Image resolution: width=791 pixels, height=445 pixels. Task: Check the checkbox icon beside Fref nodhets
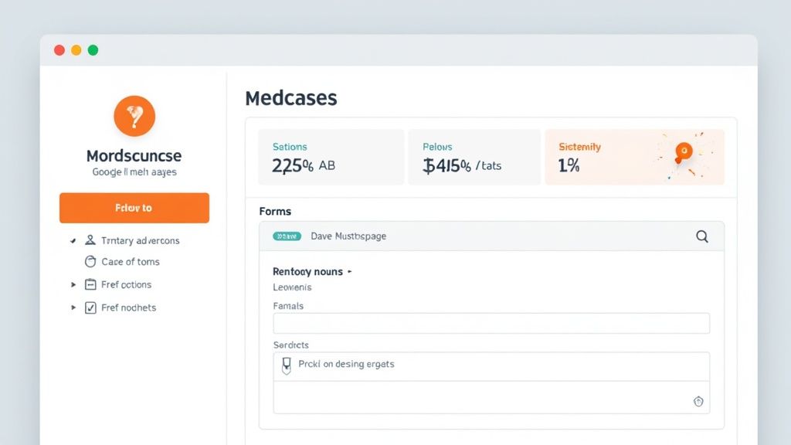(x=90, y=307)
